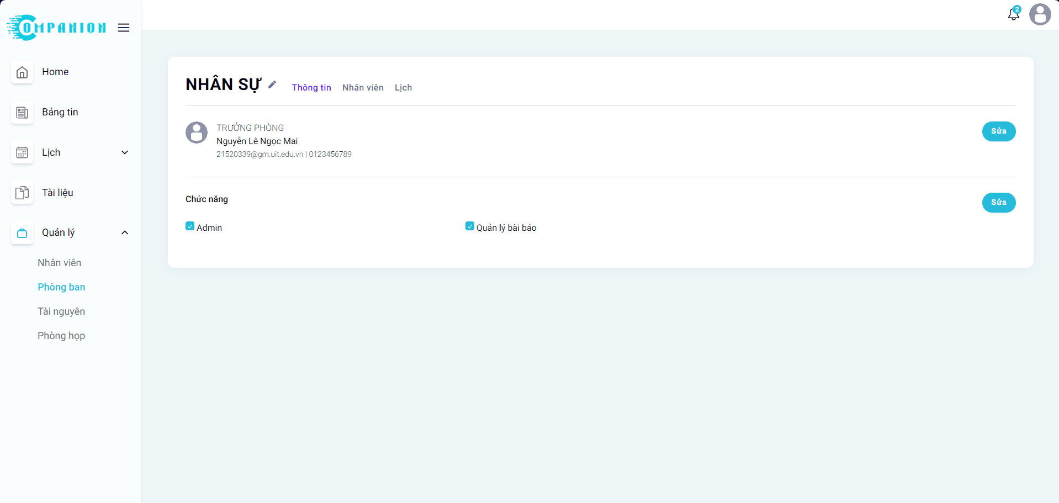Click the TRƯỞNG PHÒNG label
This screenshot has width=1059, height=503.
click(250, 128)
